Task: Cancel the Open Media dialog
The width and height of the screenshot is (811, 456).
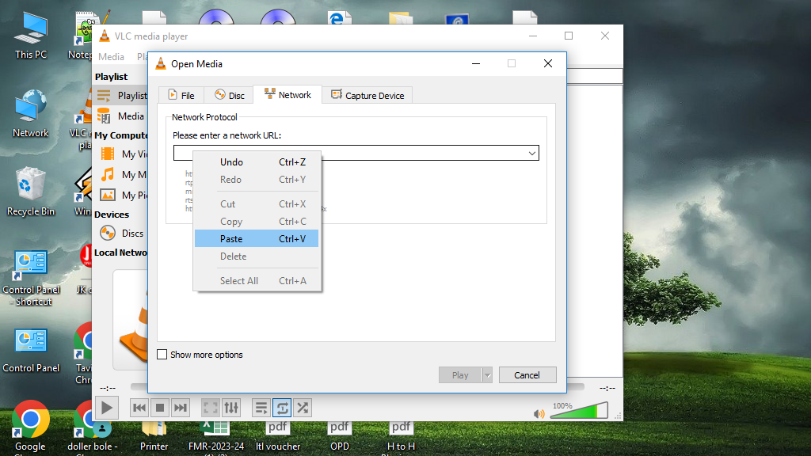Action: point(527,374)
